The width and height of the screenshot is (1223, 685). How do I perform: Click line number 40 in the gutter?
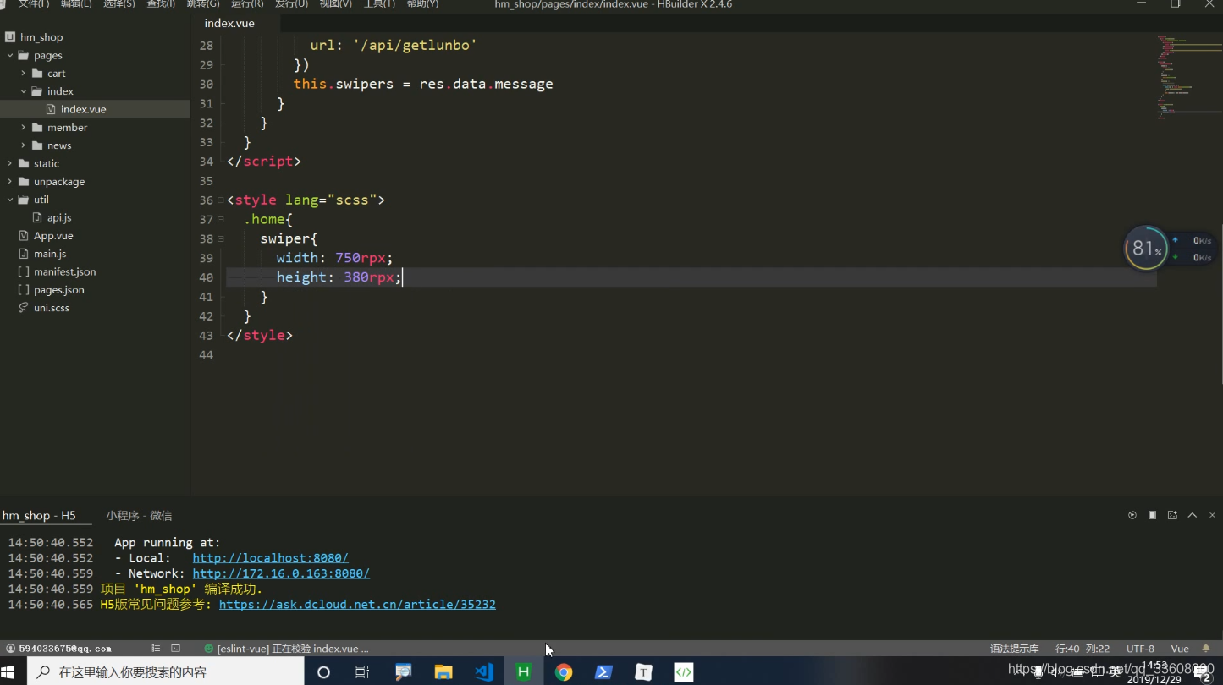point(206,277)
